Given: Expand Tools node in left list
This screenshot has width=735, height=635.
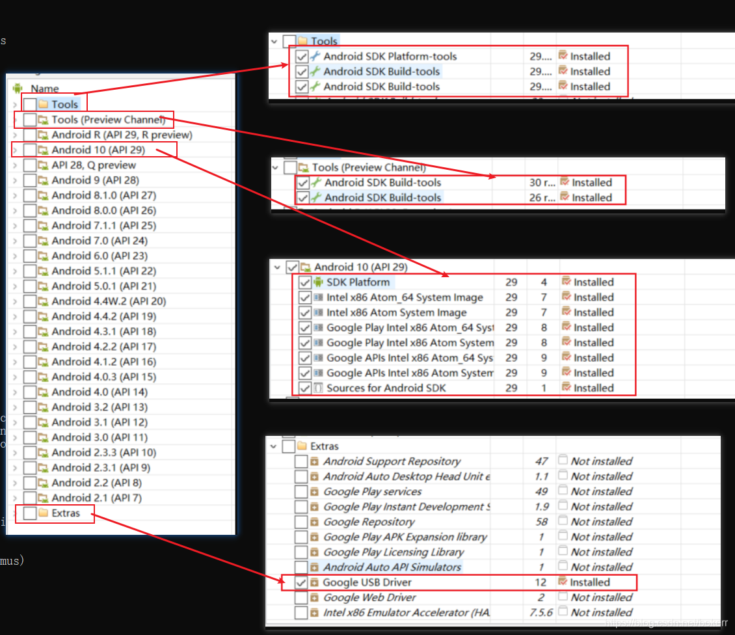Looking at the screenshot, I should pos(15,105).
